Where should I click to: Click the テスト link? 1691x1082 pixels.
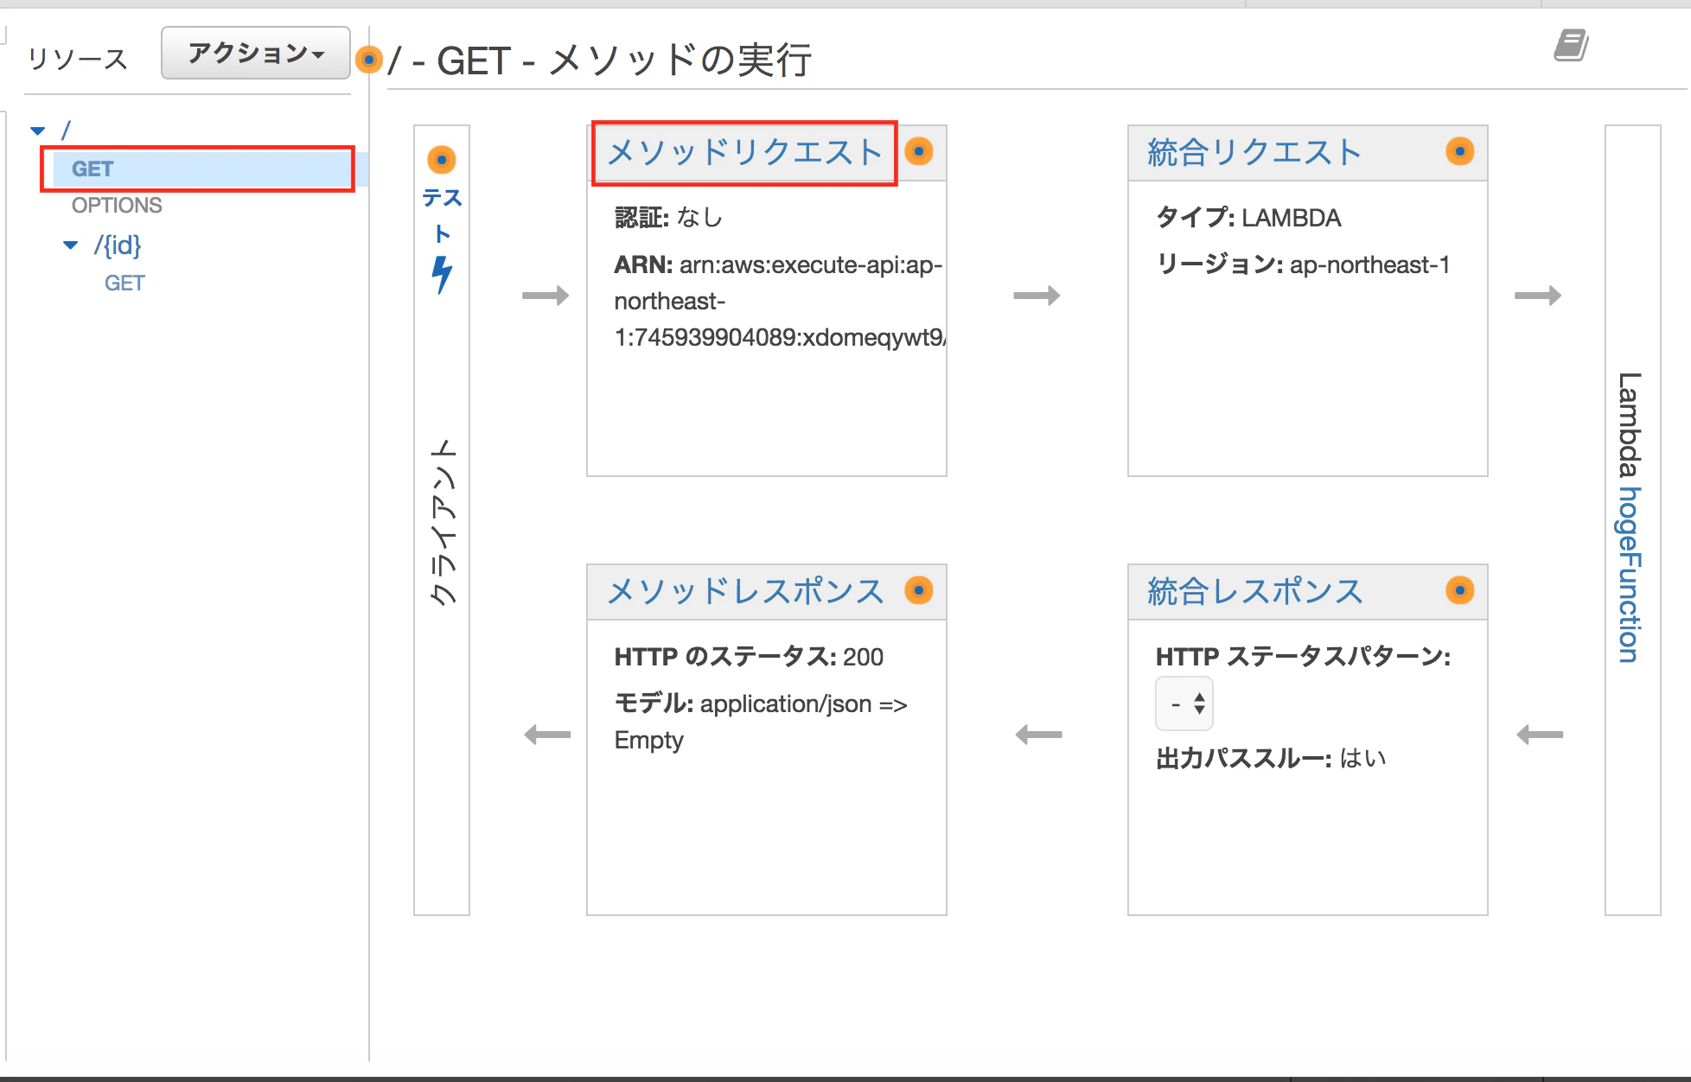point(442,216)
